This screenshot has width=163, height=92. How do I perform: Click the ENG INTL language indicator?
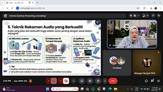coord(137,89)
